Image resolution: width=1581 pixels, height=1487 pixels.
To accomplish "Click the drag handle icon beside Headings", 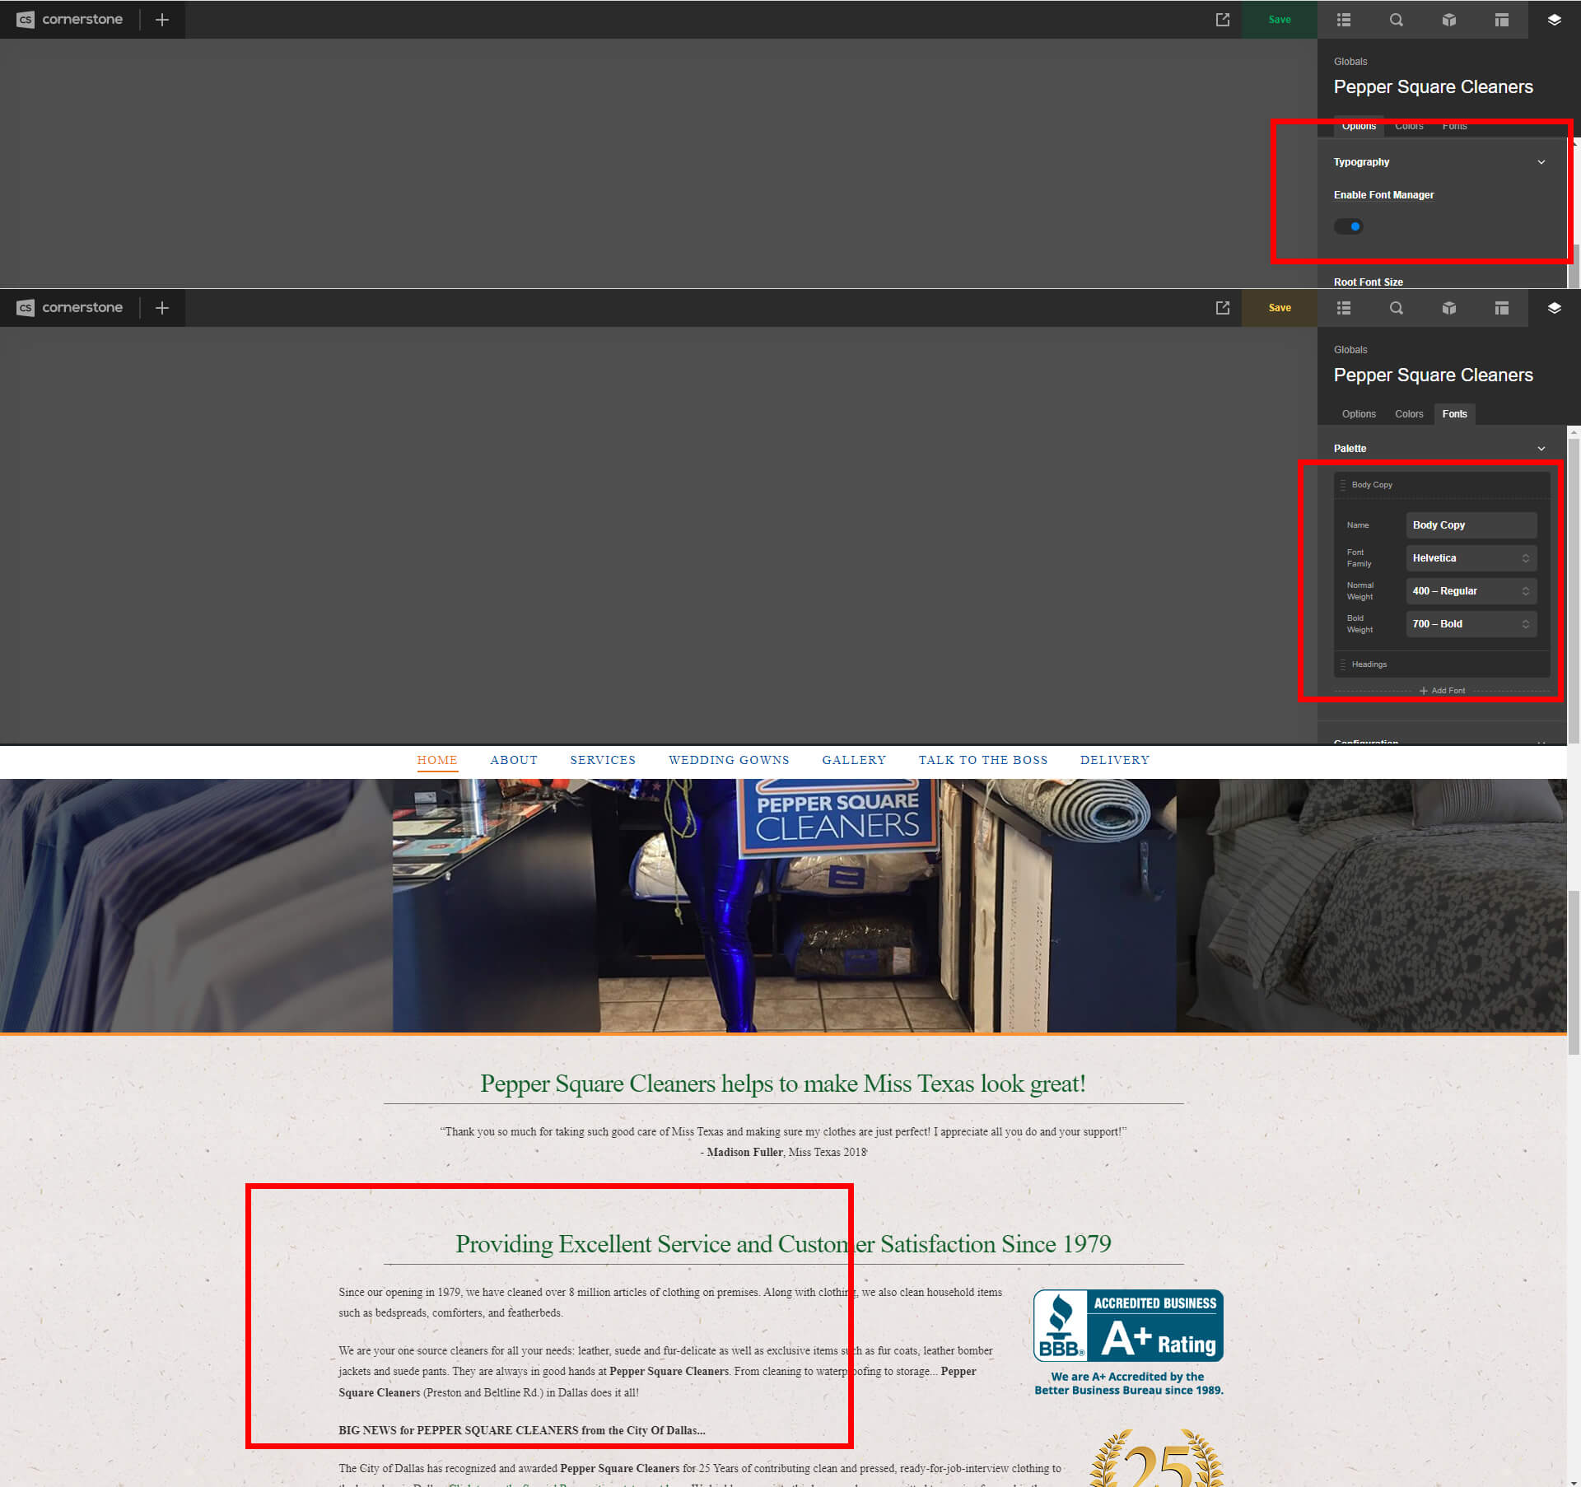I will [1343, 664].
